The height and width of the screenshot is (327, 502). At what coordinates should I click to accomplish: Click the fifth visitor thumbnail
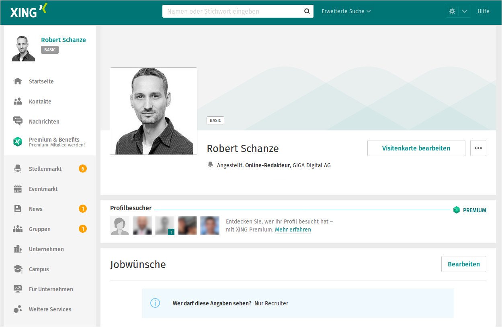(210, 225)
